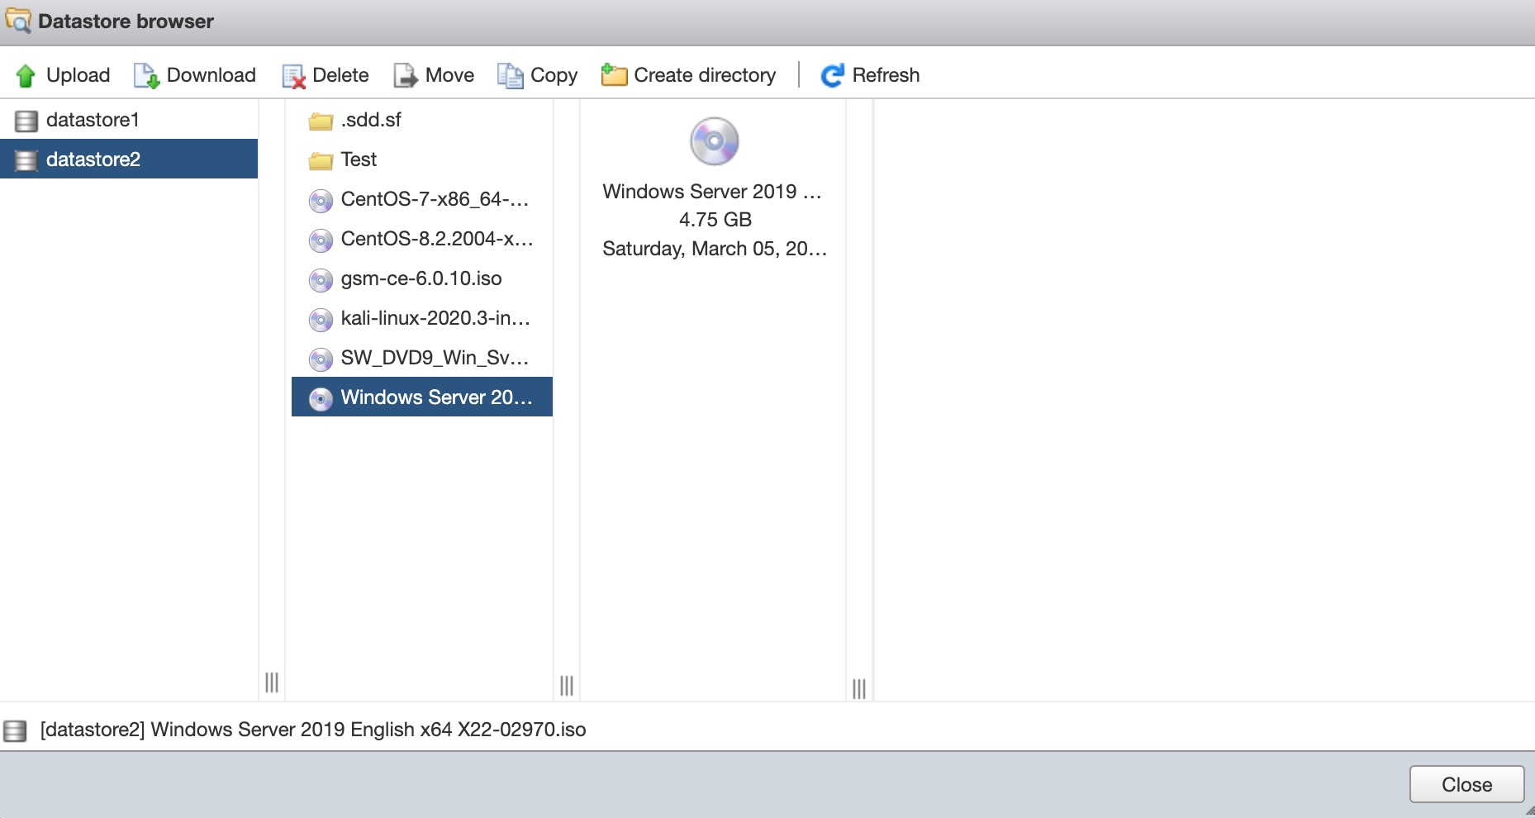Click the Windows Server 2019 details title

tap(712, 192)
